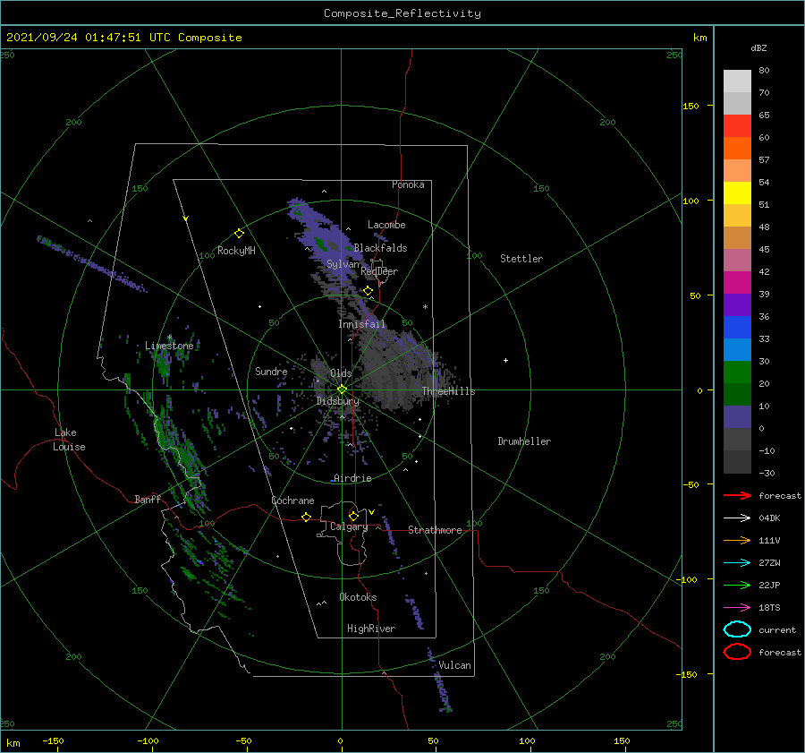Click the 51 dBZ yellow color swatch
This screenshot has height=753, width=805.
[x=737, y=193]
